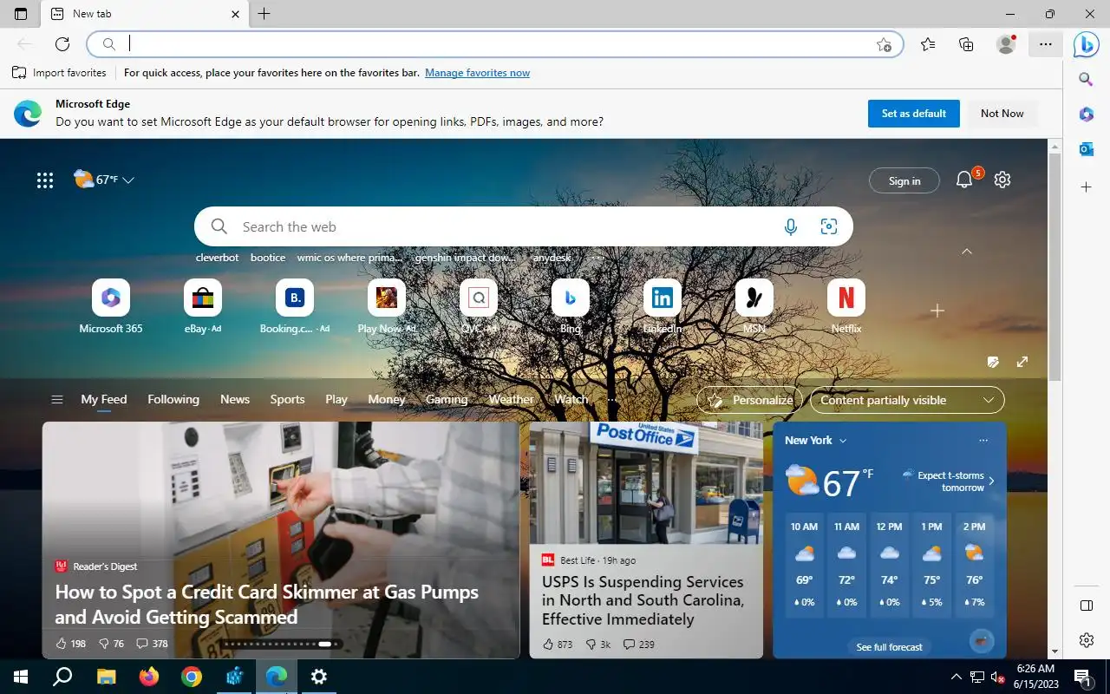Click Import favorites

[x=59, y=73]
